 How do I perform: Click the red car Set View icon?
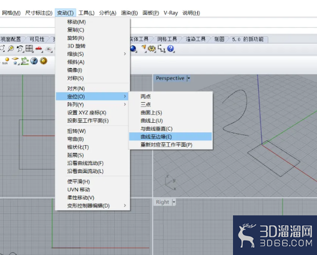tap(39, 49)
